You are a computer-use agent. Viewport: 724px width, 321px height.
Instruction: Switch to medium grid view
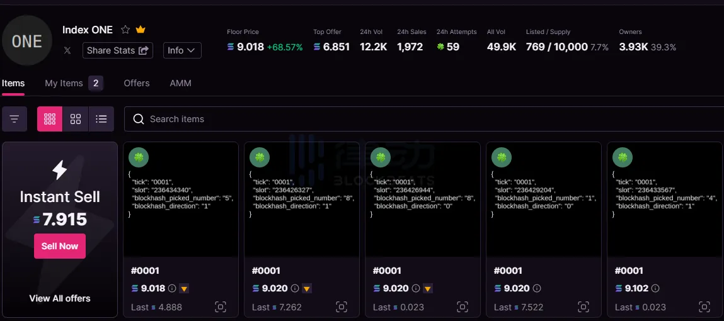[76, 119]
